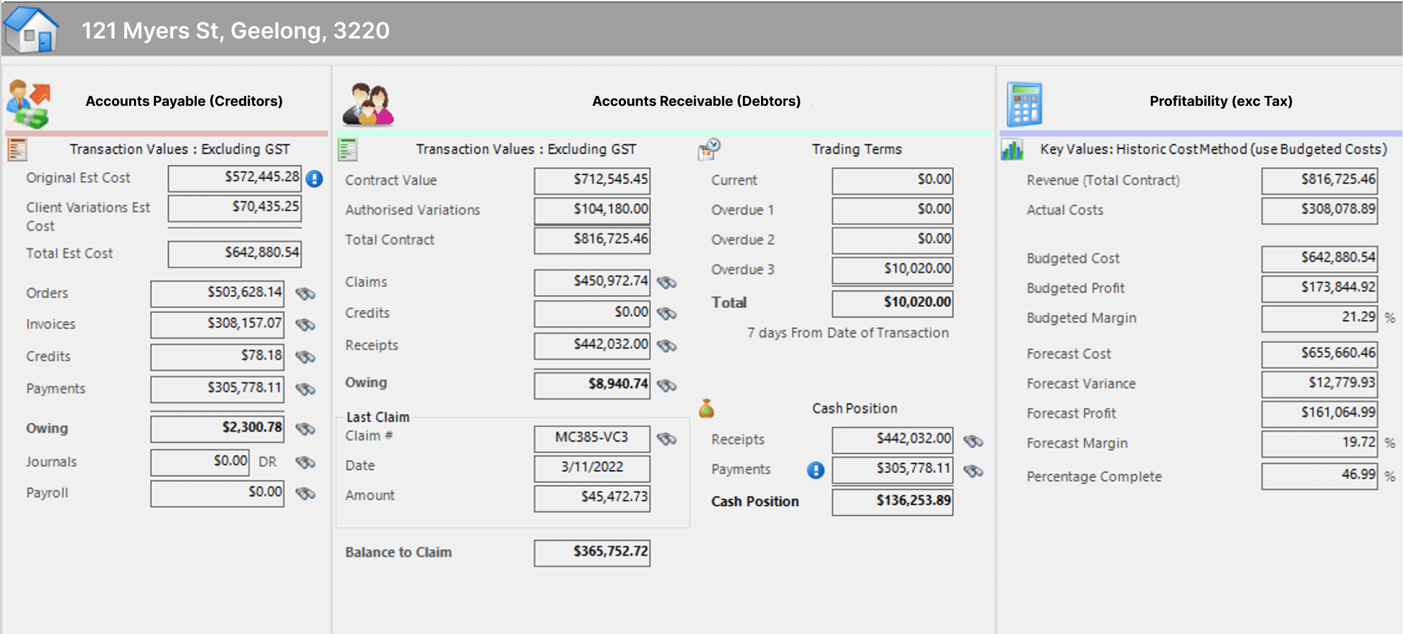Open Debtors Receipts lookup binoculars icon
Image resolution: width=1403 pixels, height=634 pixels.
click(666, 346)
